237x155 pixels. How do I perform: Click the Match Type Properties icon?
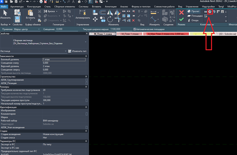tap(39, 20)
